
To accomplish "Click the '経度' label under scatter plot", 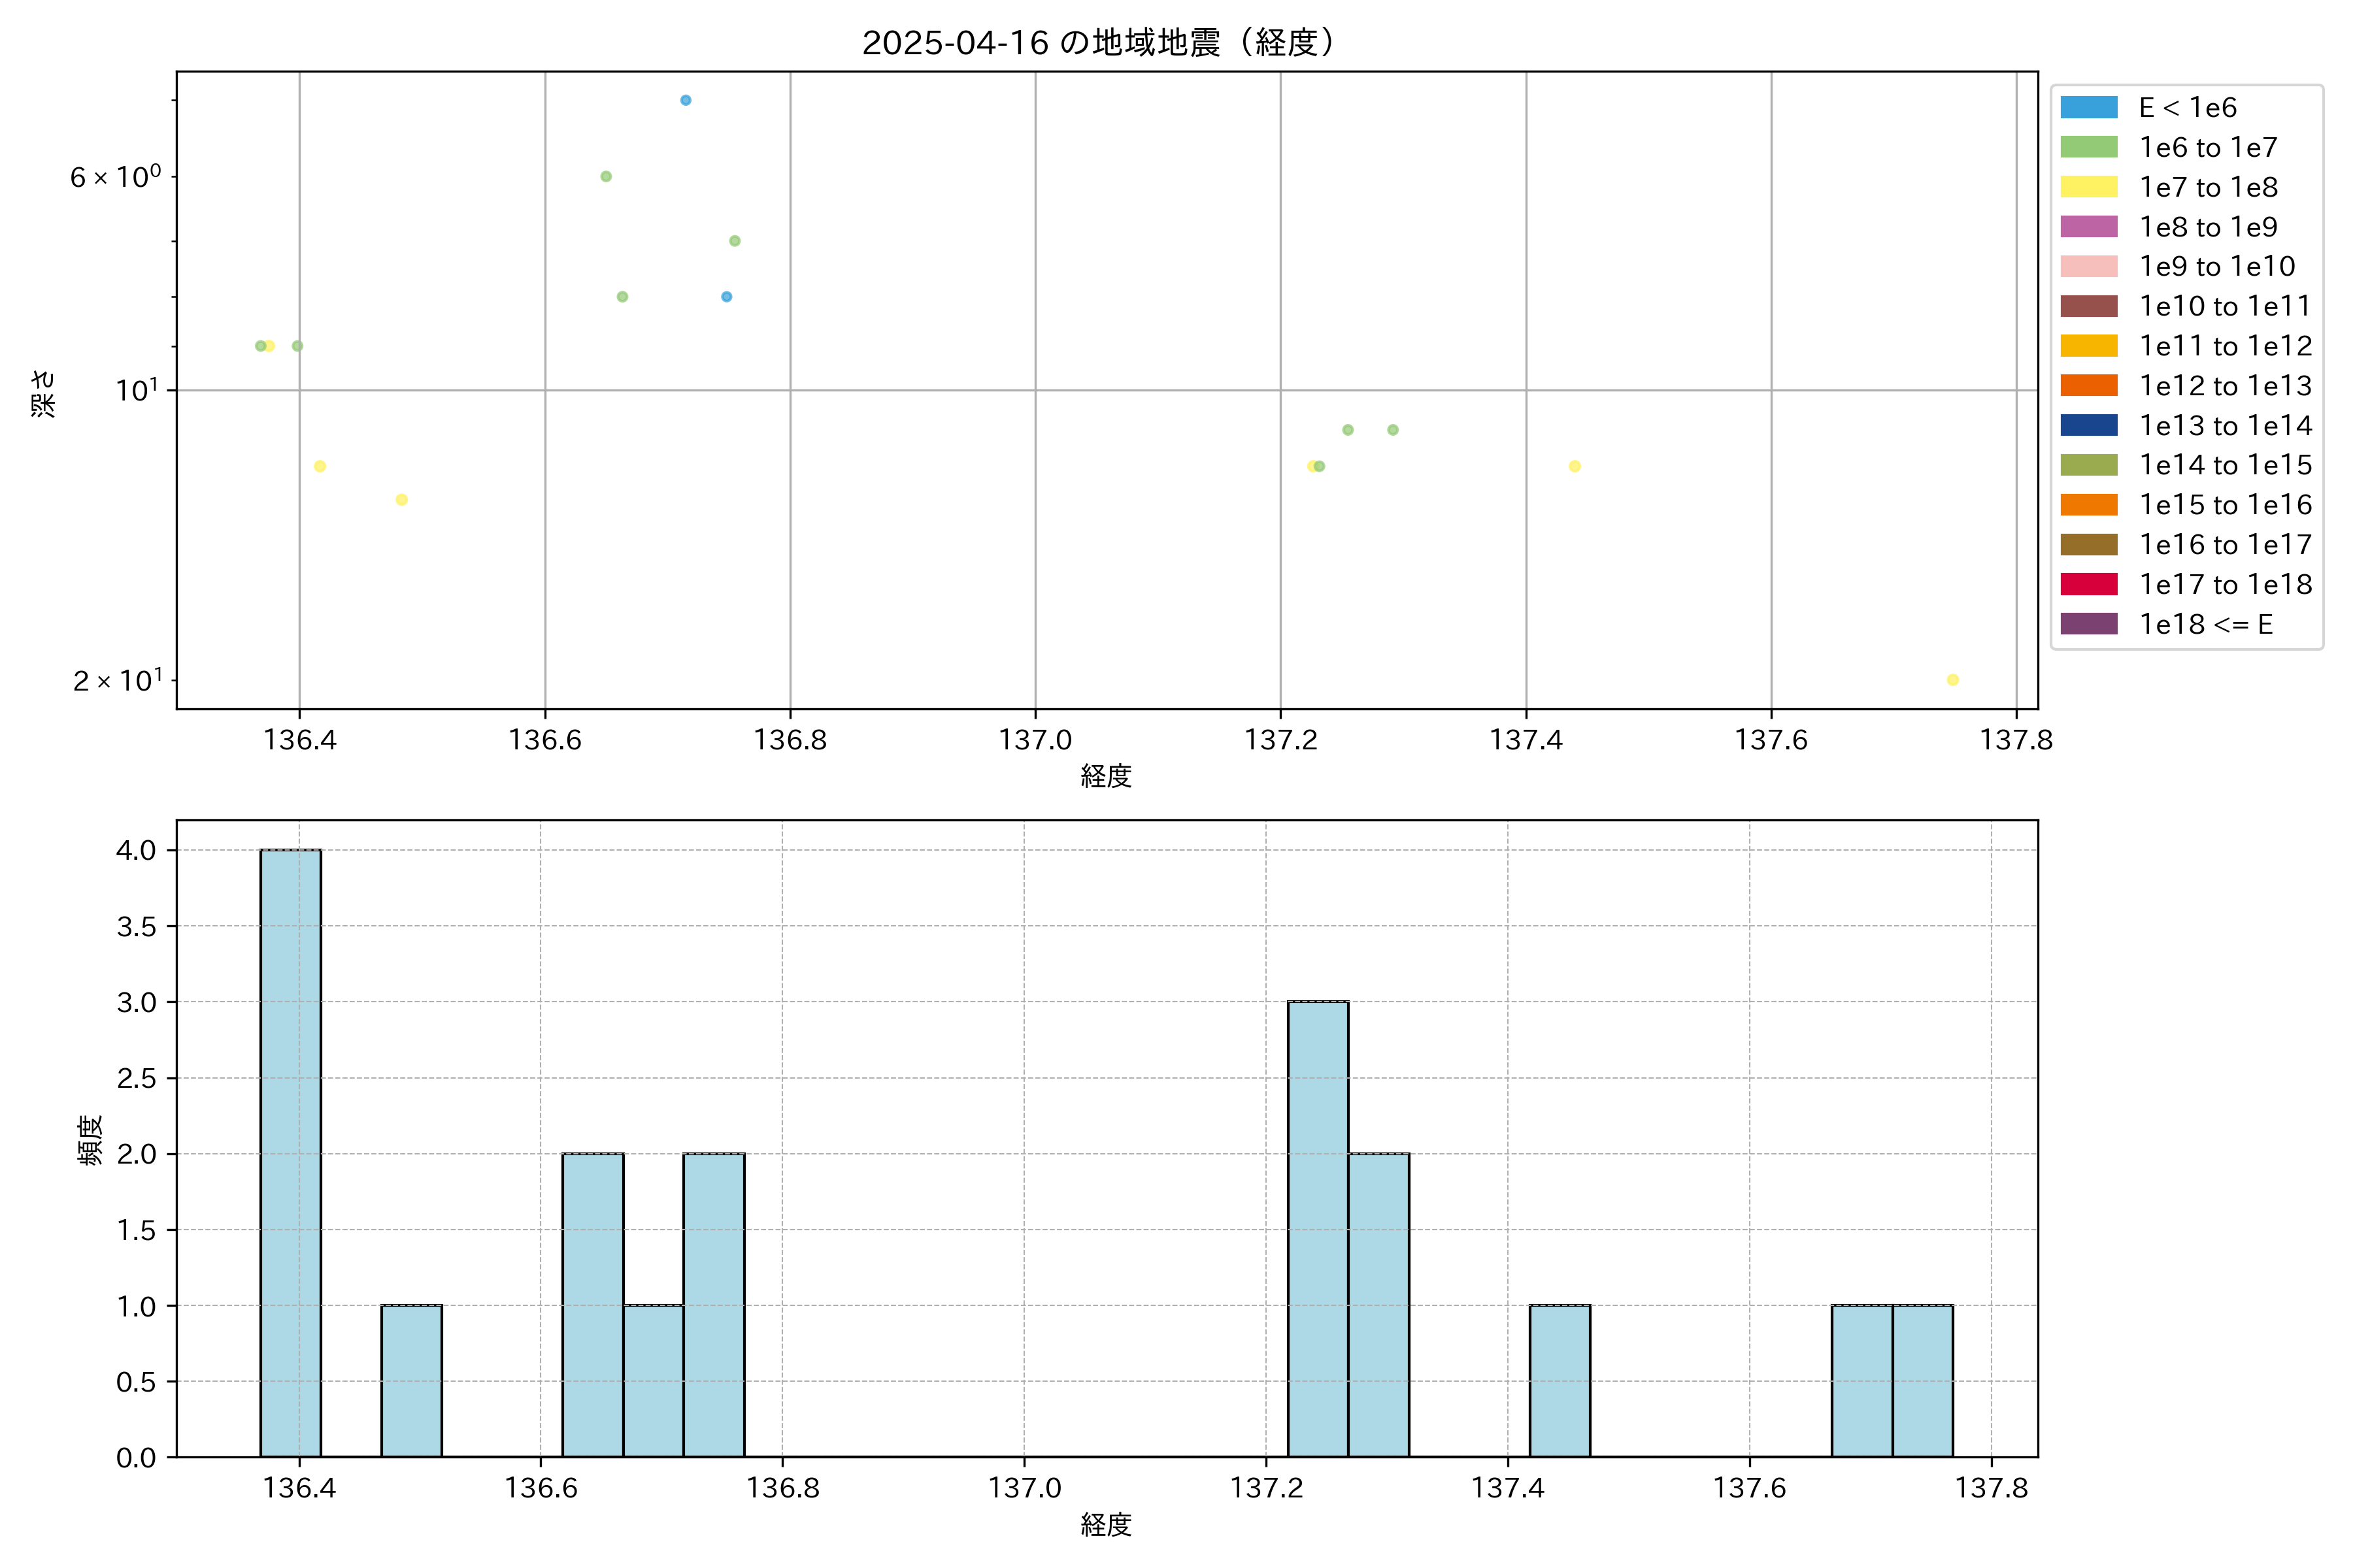I will pos(1105,776).
